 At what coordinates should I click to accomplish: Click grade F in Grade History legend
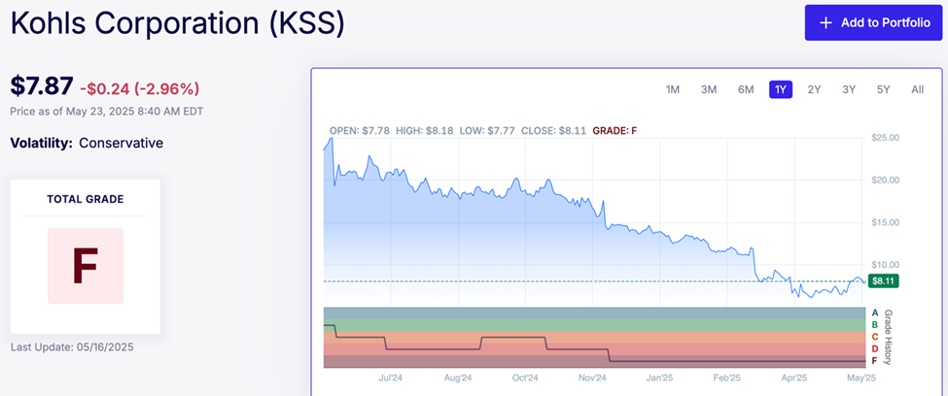[x=874, y=361]
